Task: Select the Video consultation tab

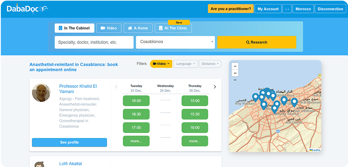Action: click(x=109, y=28)
